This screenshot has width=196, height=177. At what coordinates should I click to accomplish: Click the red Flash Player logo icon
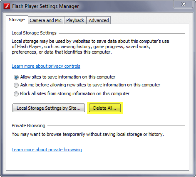7,6
